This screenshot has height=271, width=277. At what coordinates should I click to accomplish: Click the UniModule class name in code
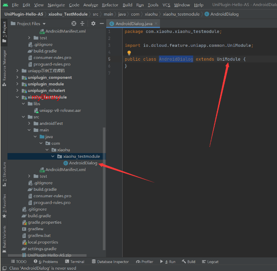[x=228, y=59]
